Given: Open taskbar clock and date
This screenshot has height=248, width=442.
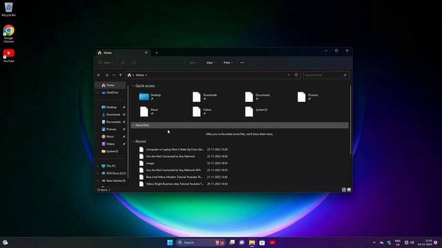Looking at the screenshot, I should 425,242.
